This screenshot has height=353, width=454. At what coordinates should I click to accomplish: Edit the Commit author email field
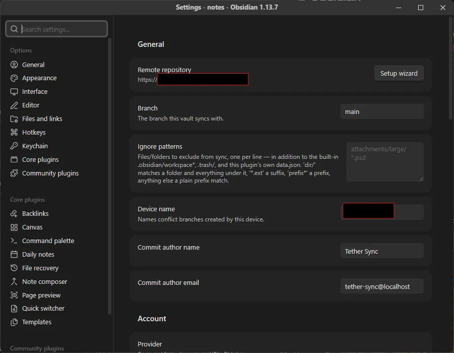pyautogui.click(x=382, y=286)
